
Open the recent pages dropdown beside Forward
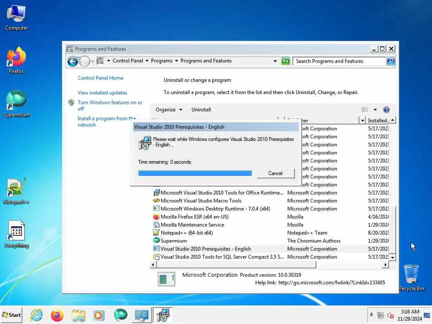point(92,62)
